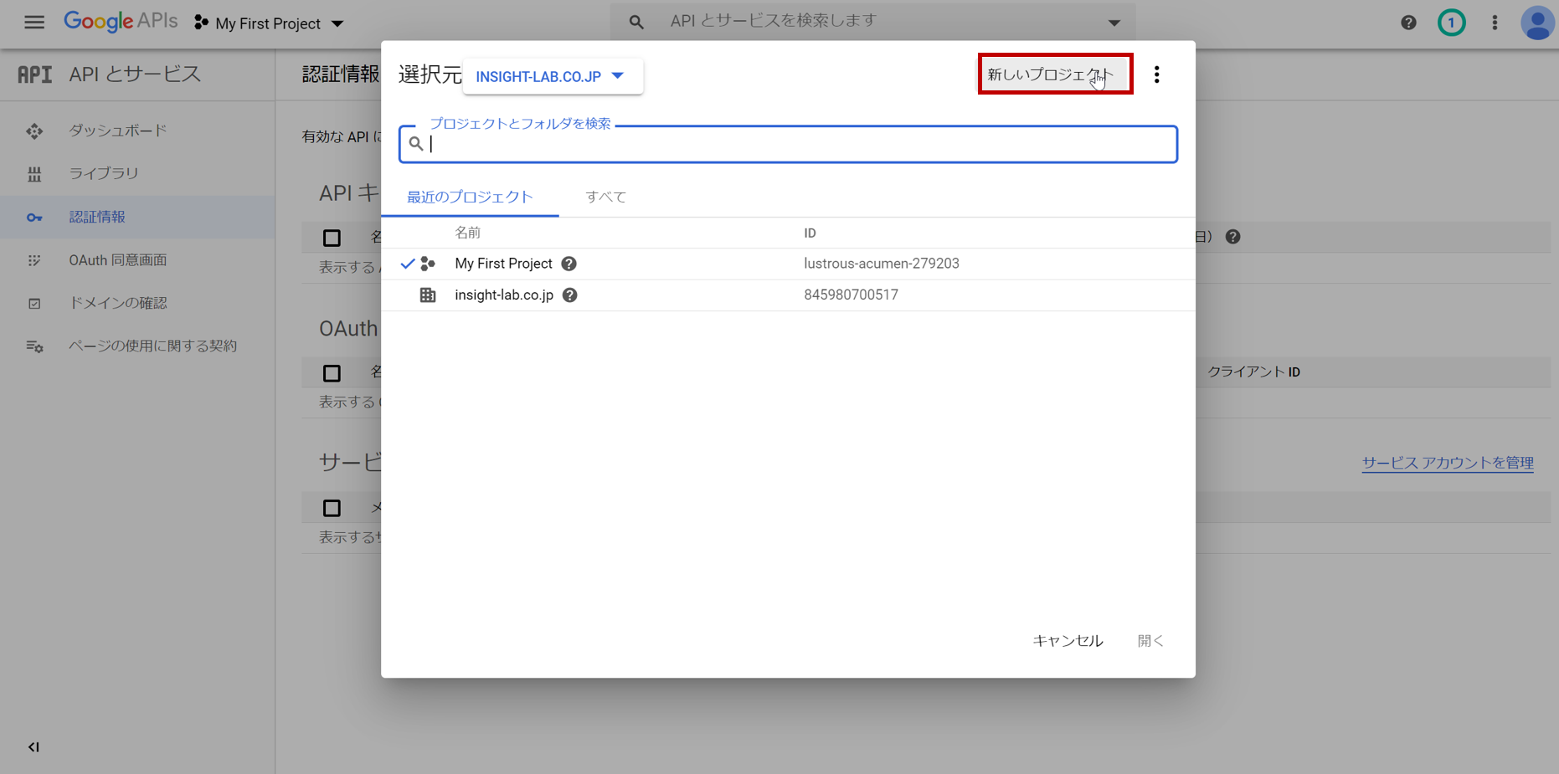Collapse the sidebar with the bottom arrow
This screenshot has width=1559, height=774.
pos(33,747)
